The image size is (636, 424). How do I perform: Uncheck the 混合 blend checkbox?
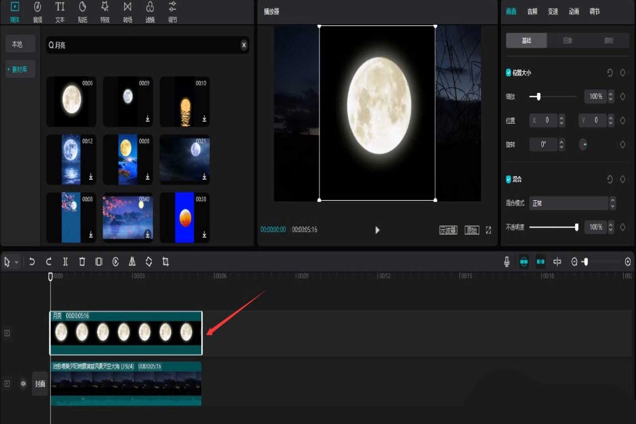pyautogui.click(x=508, y=179)
